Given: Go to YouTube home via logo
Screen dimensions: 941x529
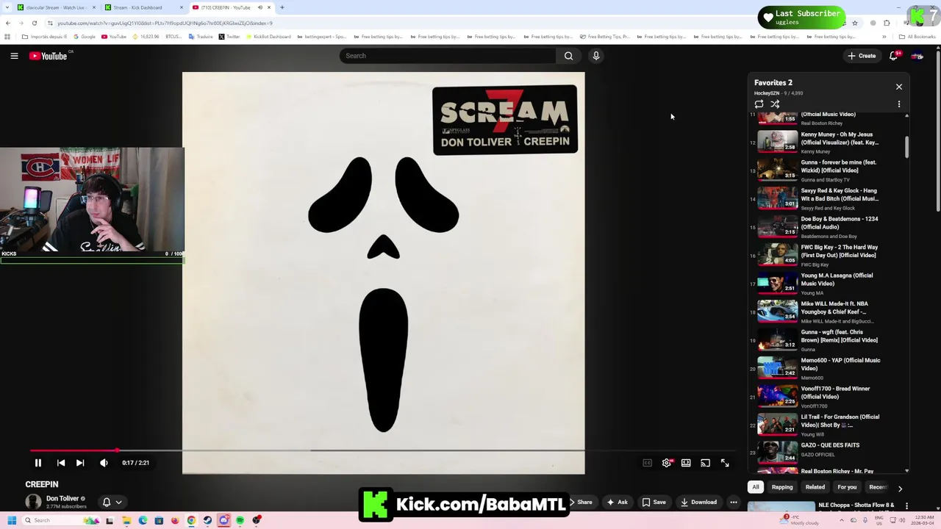Looking at the screenshot, I should 49,56.
